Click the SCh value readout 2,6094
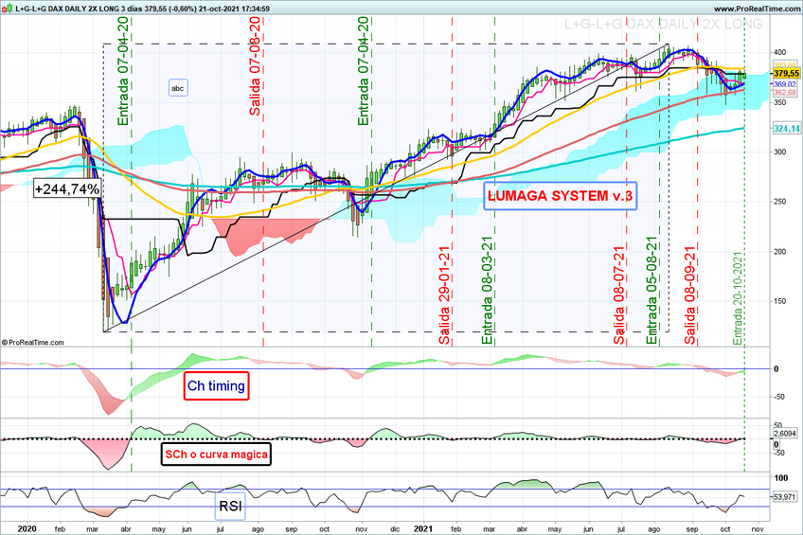This screenshot has height=535, width=803. tap(785, 434)
